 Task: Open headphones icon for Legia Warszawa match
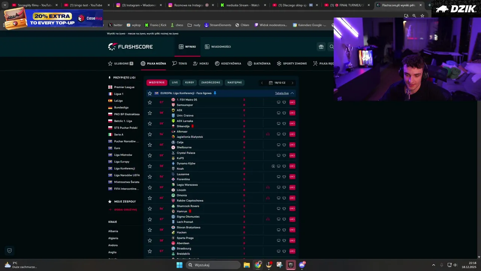point(268,187)
